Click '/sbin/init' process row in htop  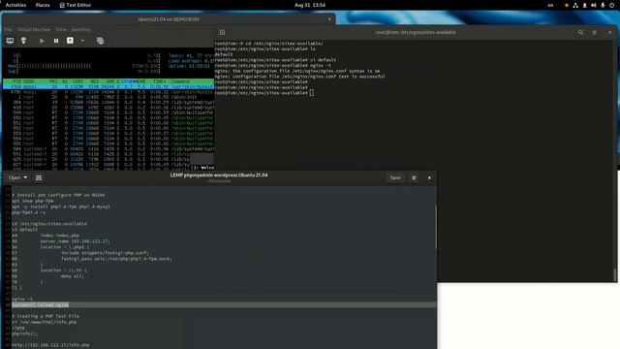click(108, 97)
